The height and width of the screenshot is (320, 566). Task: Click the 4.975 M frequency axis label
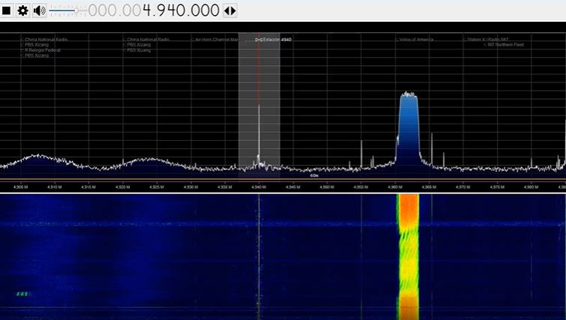(x=497, y=187)
